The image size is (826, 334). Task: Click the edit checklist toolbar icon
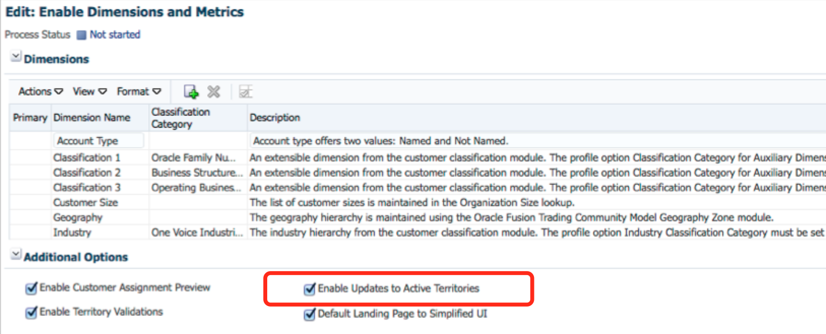[246, 92]
